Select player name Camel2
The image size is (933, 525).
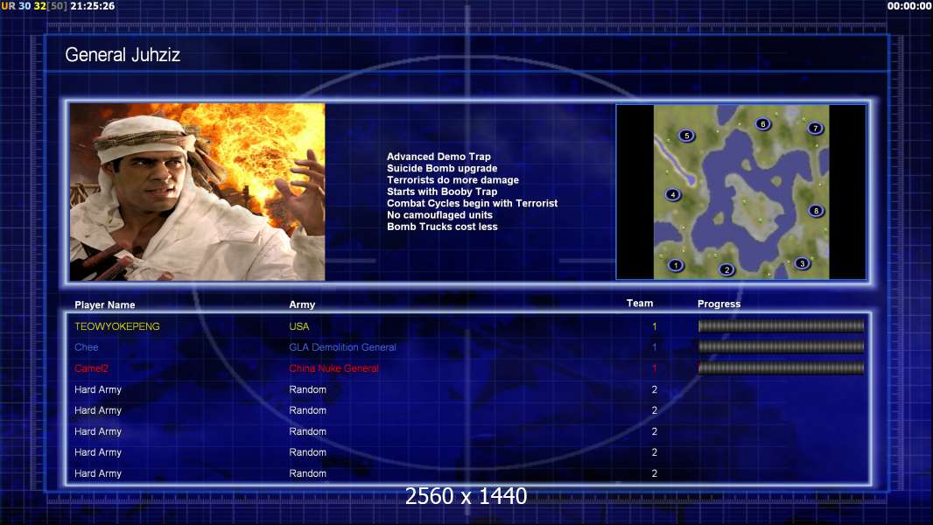91,368
